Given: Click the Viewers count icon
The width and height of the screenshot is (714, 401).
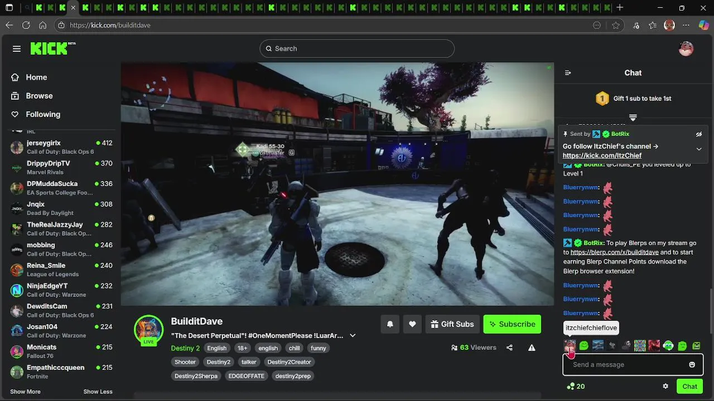Looking at the screenshot, I should pos(455,348).
